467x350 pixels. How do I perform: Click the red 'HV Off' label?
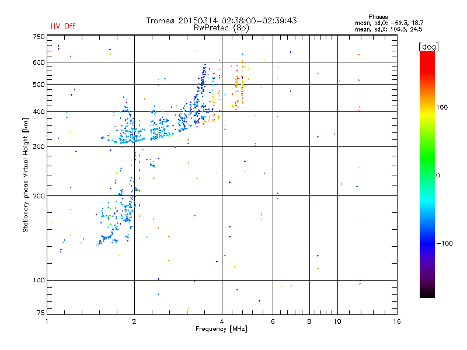click(63, 26)
